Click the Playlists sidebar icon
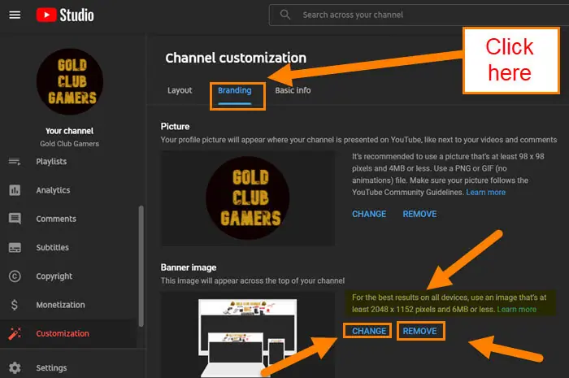The height and width of the screenshot is (378, 569). [15, 162]
